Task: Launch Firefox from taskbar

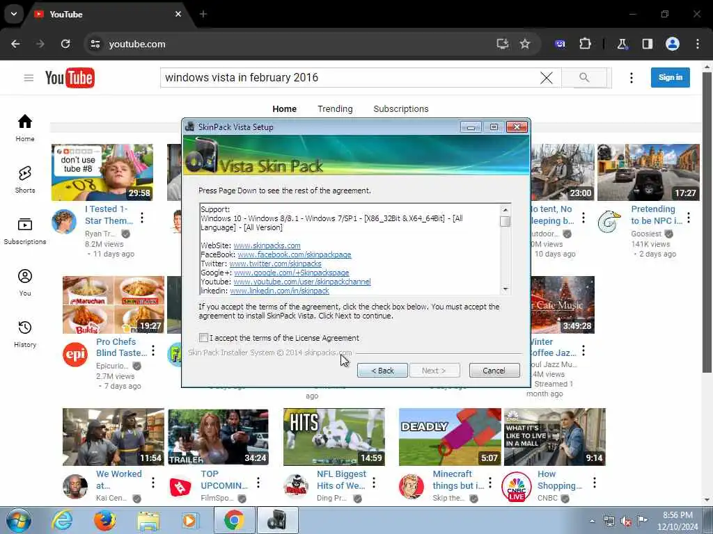Action: [x=105, y=520]
